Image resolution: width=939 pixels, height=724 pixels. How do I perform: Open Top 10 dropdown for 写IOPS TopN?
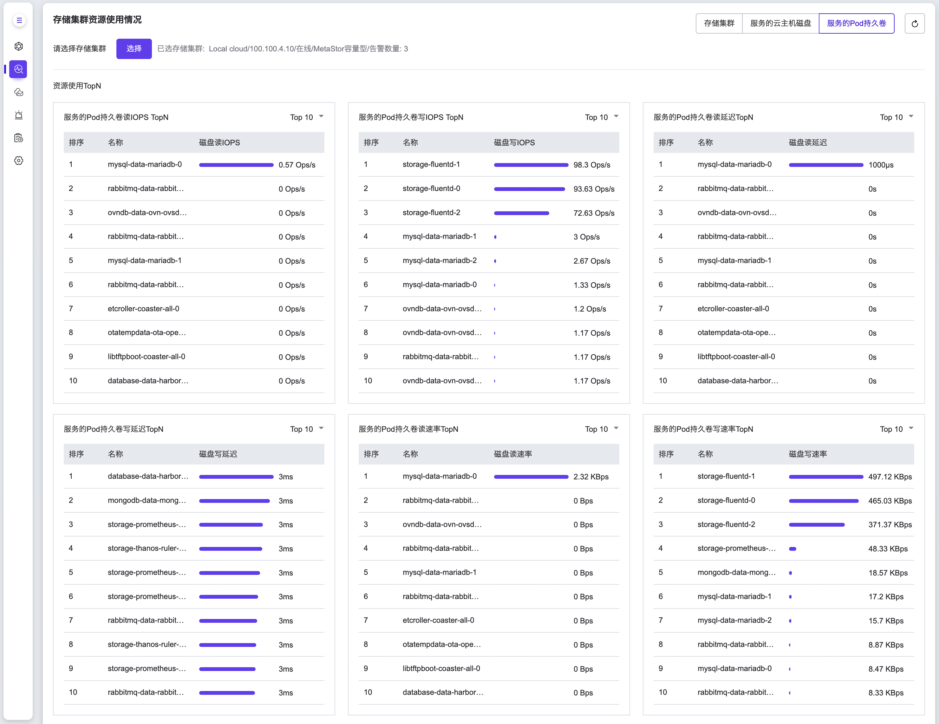click(602, 117)
